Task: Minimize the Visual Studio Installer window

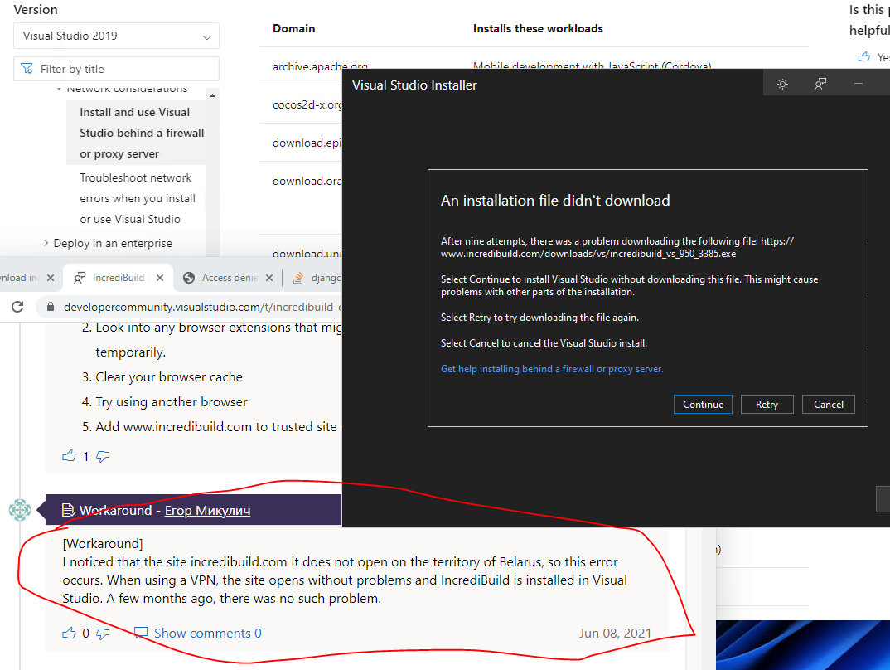Action: click(x=859, y=84)
